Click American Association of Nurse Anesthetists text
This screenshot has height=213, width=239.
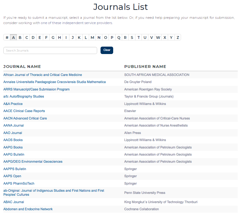pyautogui.click(x=156, y=125)
